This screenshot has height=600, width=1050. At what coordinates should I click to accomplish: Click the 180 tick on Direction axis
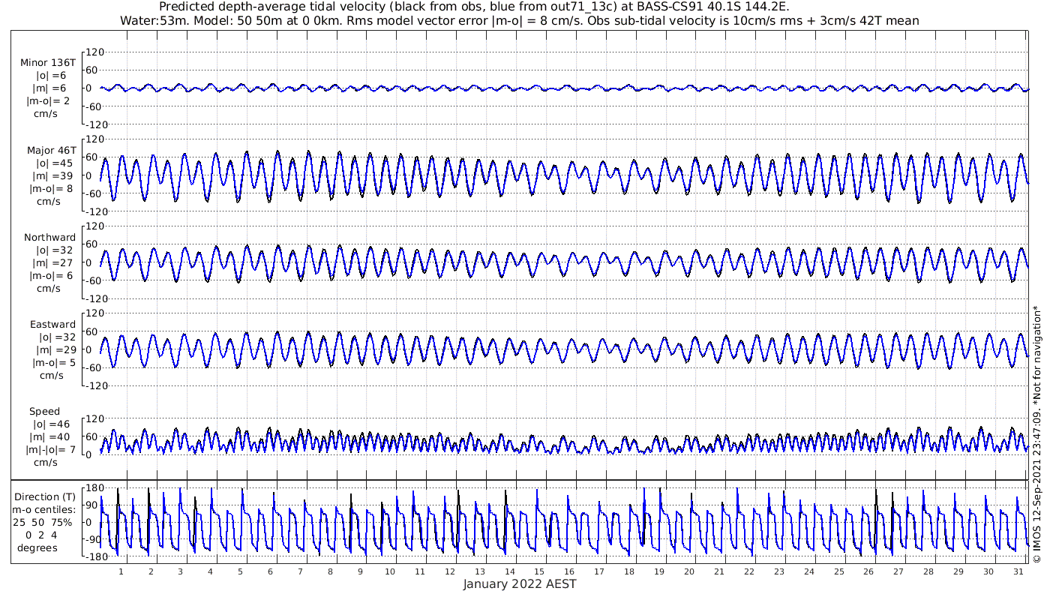[x=93, y=488]
